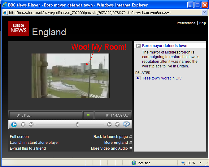Click the zoom magnifier icon in status bar
Image resolution: width=209 pixels, height=167 pixels.
pos(183,163)
